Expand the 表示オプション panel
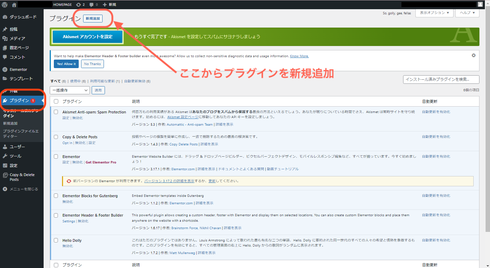 click(x=434, y=13)
